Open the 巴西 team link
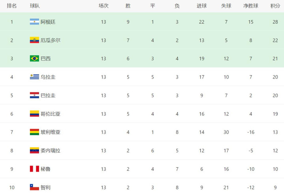 [45, 58]
